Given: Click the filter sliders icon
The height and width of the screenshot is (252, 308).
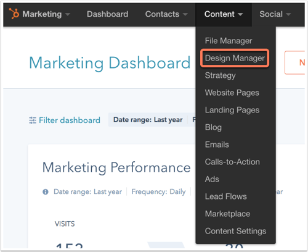Looking at the screenshot, I should pos(33,120).
